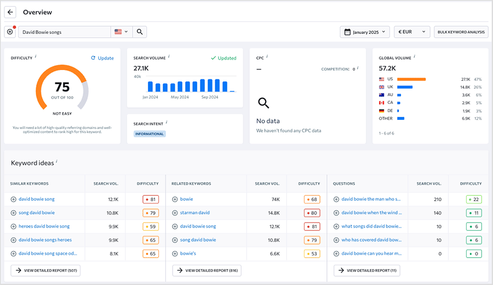
Task: Open bowie related keyword link
Action: point(186,199)
